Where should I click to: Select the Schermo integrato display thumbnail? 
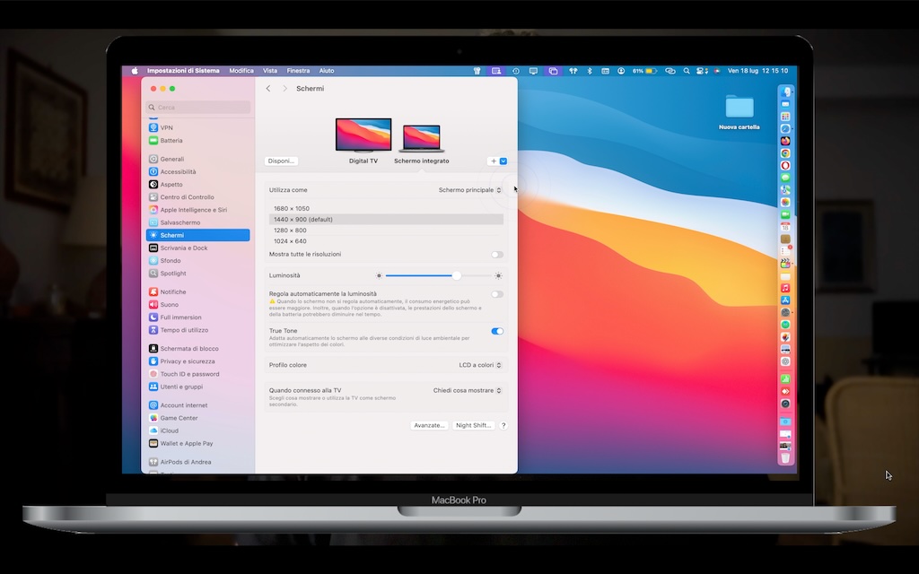coord(422,138)
